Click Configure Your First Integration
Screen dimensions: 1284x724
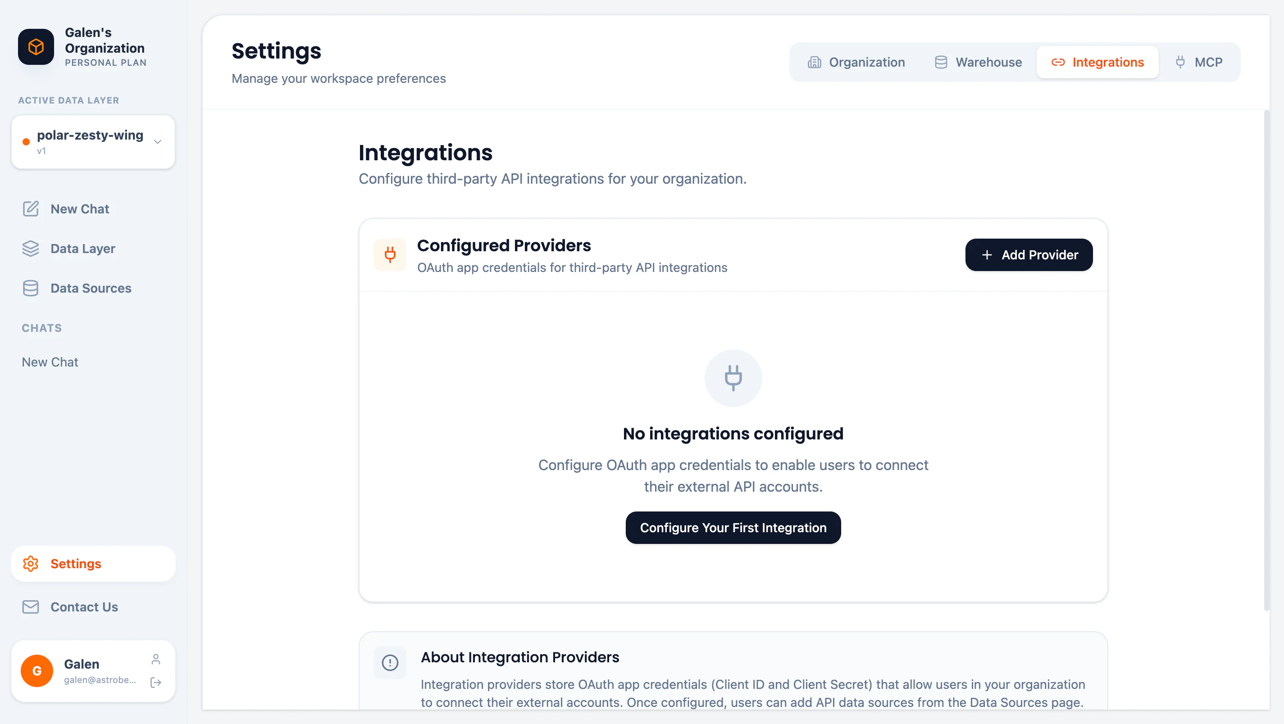coord(733,528)
